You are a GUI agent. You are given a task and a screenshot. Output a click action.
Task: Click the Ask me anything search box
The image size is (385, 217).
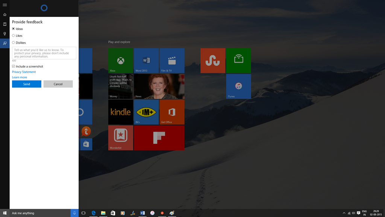(40, 213)
